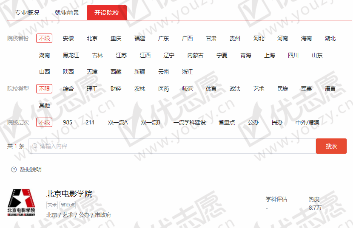Viewport: 353px width, 228px height.
Task: Select 中外/港澳 level filter
Action: point(307,122)
